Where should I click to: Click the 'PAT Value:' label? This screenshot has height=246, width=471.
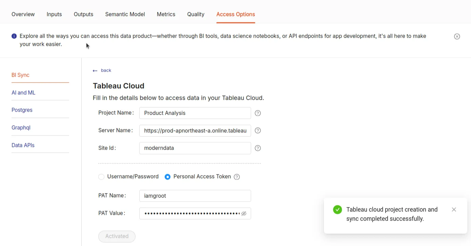point(112,213)
